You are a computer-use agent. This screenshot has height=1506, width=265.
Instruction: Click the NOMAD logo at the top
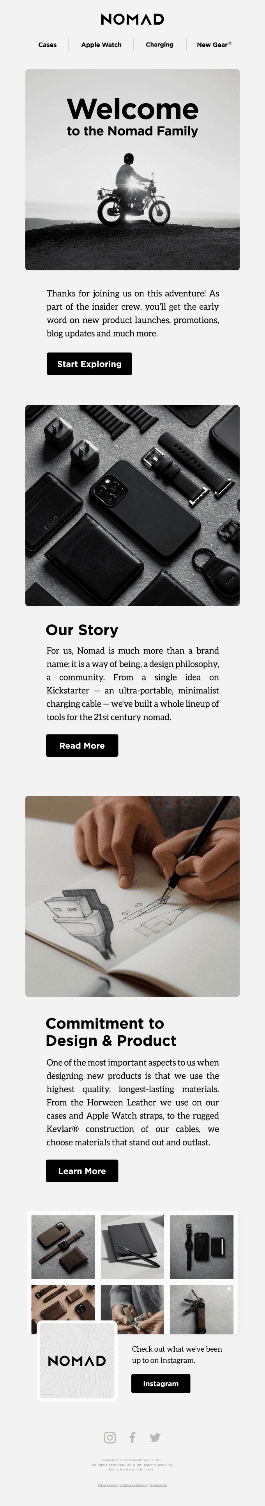click(132, 19)
